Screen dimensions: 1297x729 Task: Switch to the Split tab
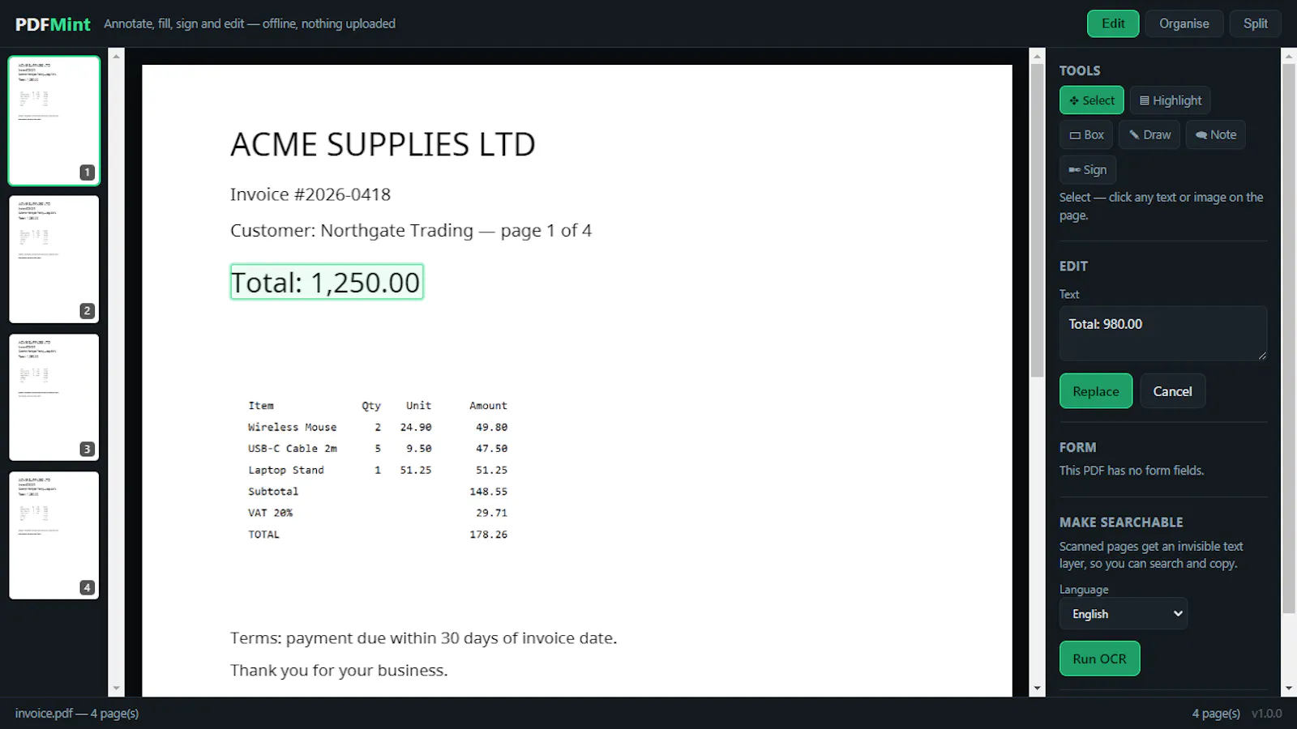coord(1255,23)
